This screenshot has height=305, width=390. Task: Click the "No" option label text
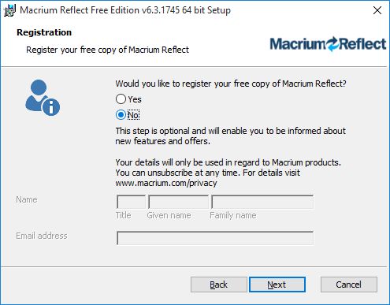pos(133,115)
